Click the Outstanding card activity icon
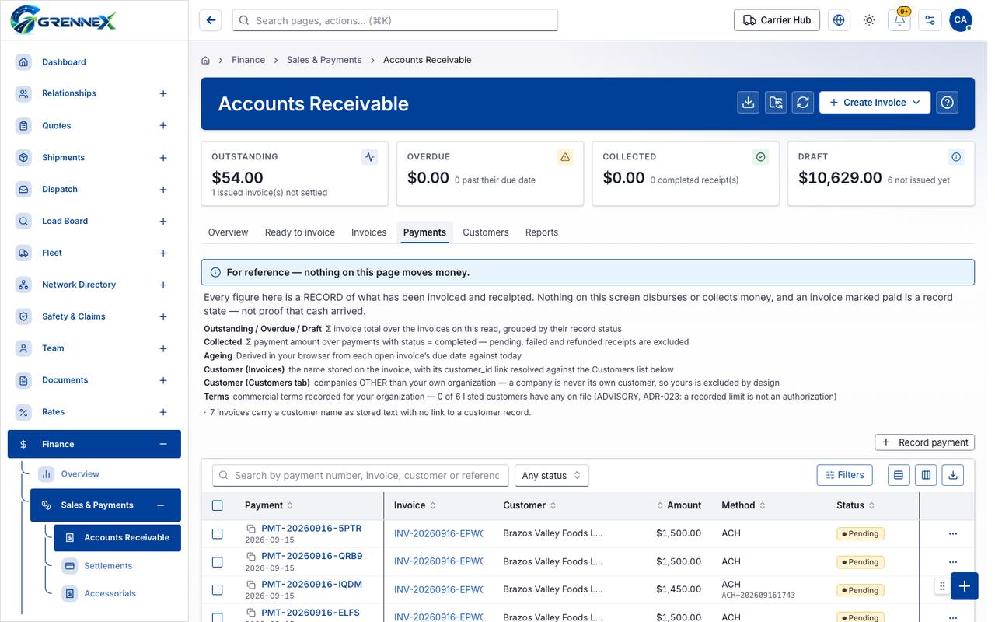The image size is (995, 622). (x=370, y=157)
